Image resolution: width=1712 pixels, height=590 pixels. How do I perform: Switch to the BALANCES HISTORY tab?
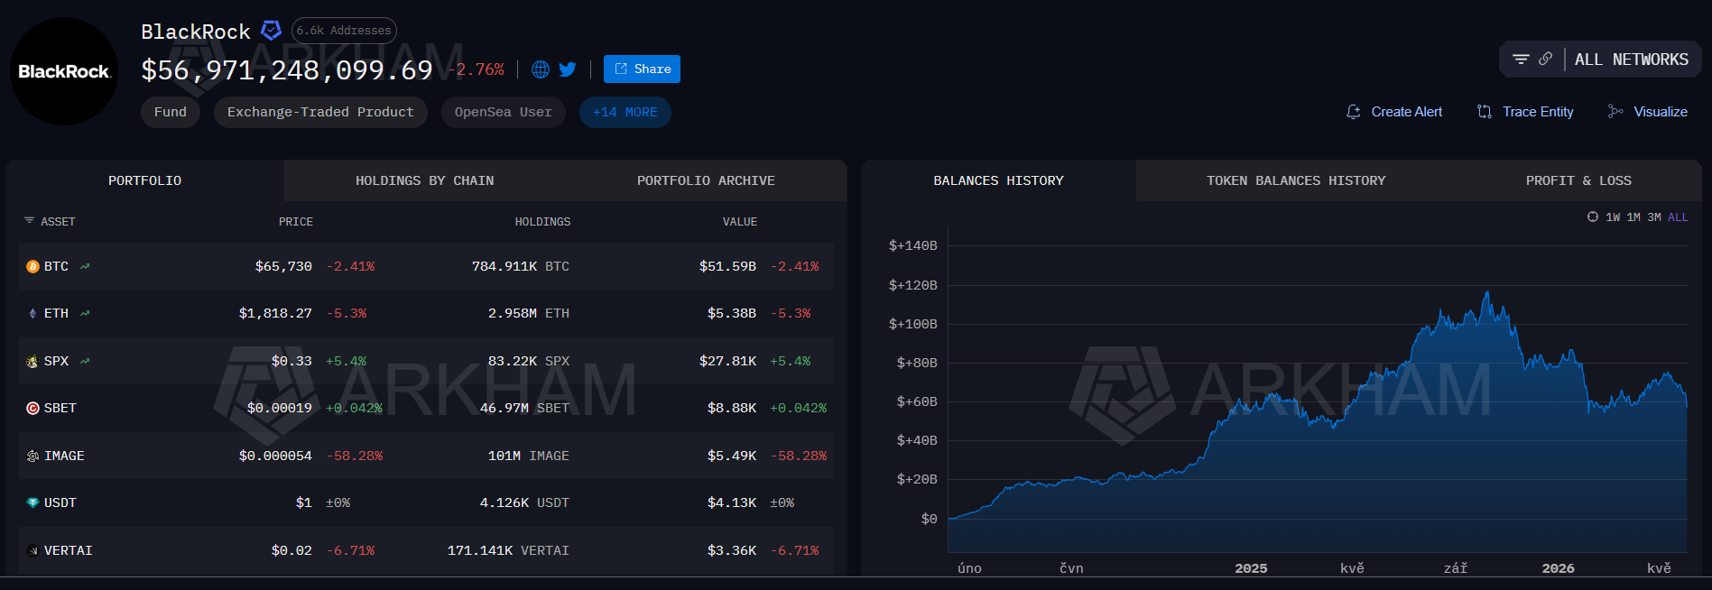click(998, 180)
